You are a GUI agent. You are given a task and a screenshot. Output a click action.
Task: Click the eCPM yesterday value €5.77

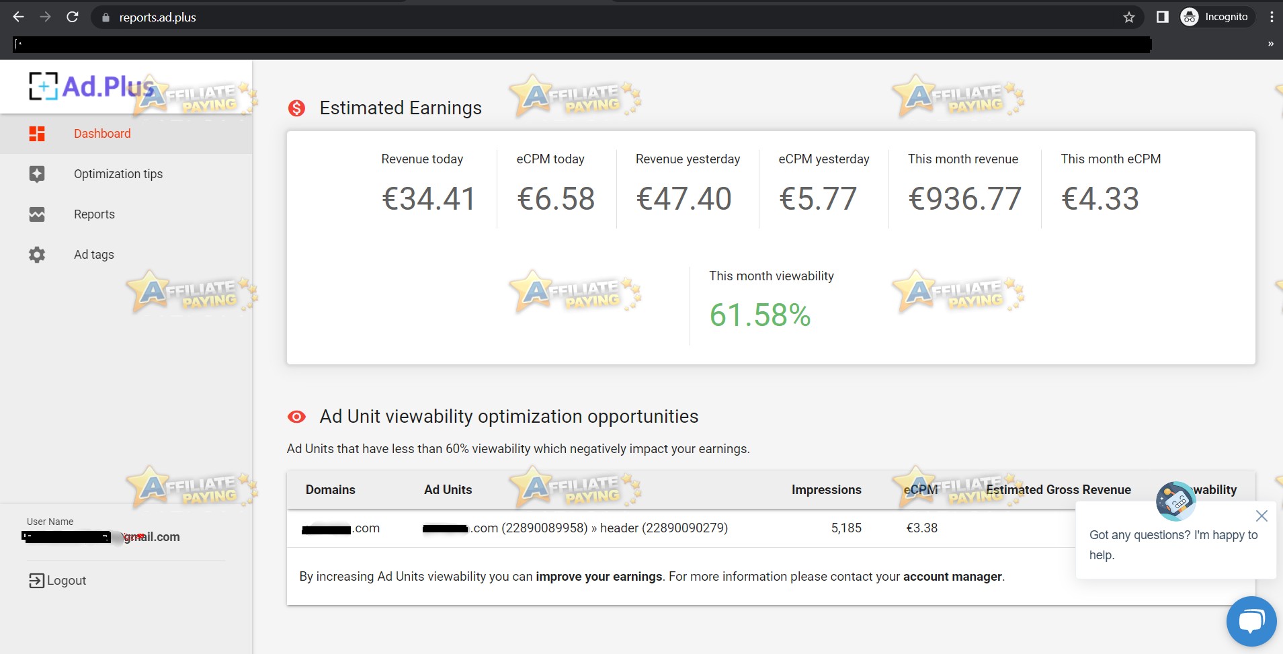(818, 199)
